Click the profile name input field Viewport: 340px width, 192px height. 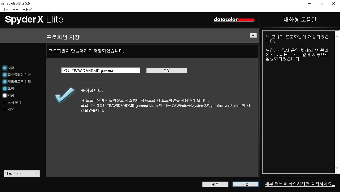101,70
